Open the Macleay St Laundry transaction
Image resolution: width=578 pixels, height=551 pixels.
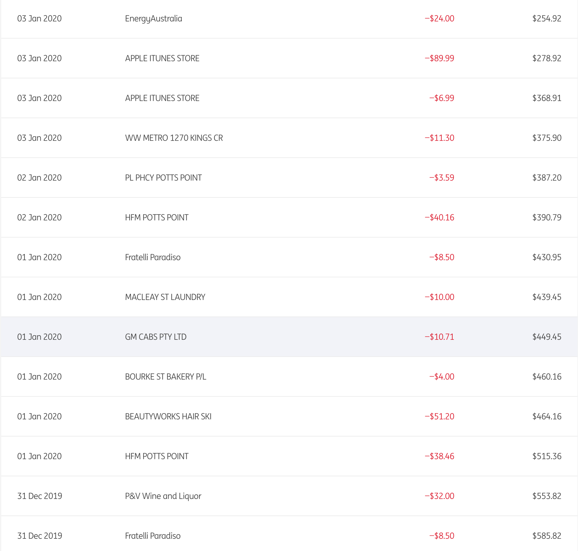pyautogui.click(x=165, y=297)
